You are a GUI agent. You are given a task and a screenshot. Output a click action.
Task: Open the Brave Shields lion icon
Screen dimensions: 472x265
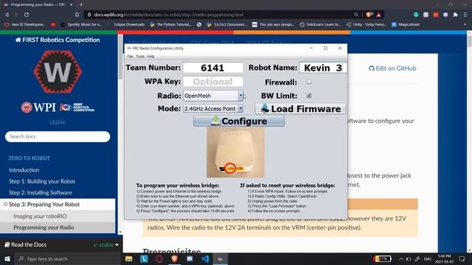(x=369, y=15)
